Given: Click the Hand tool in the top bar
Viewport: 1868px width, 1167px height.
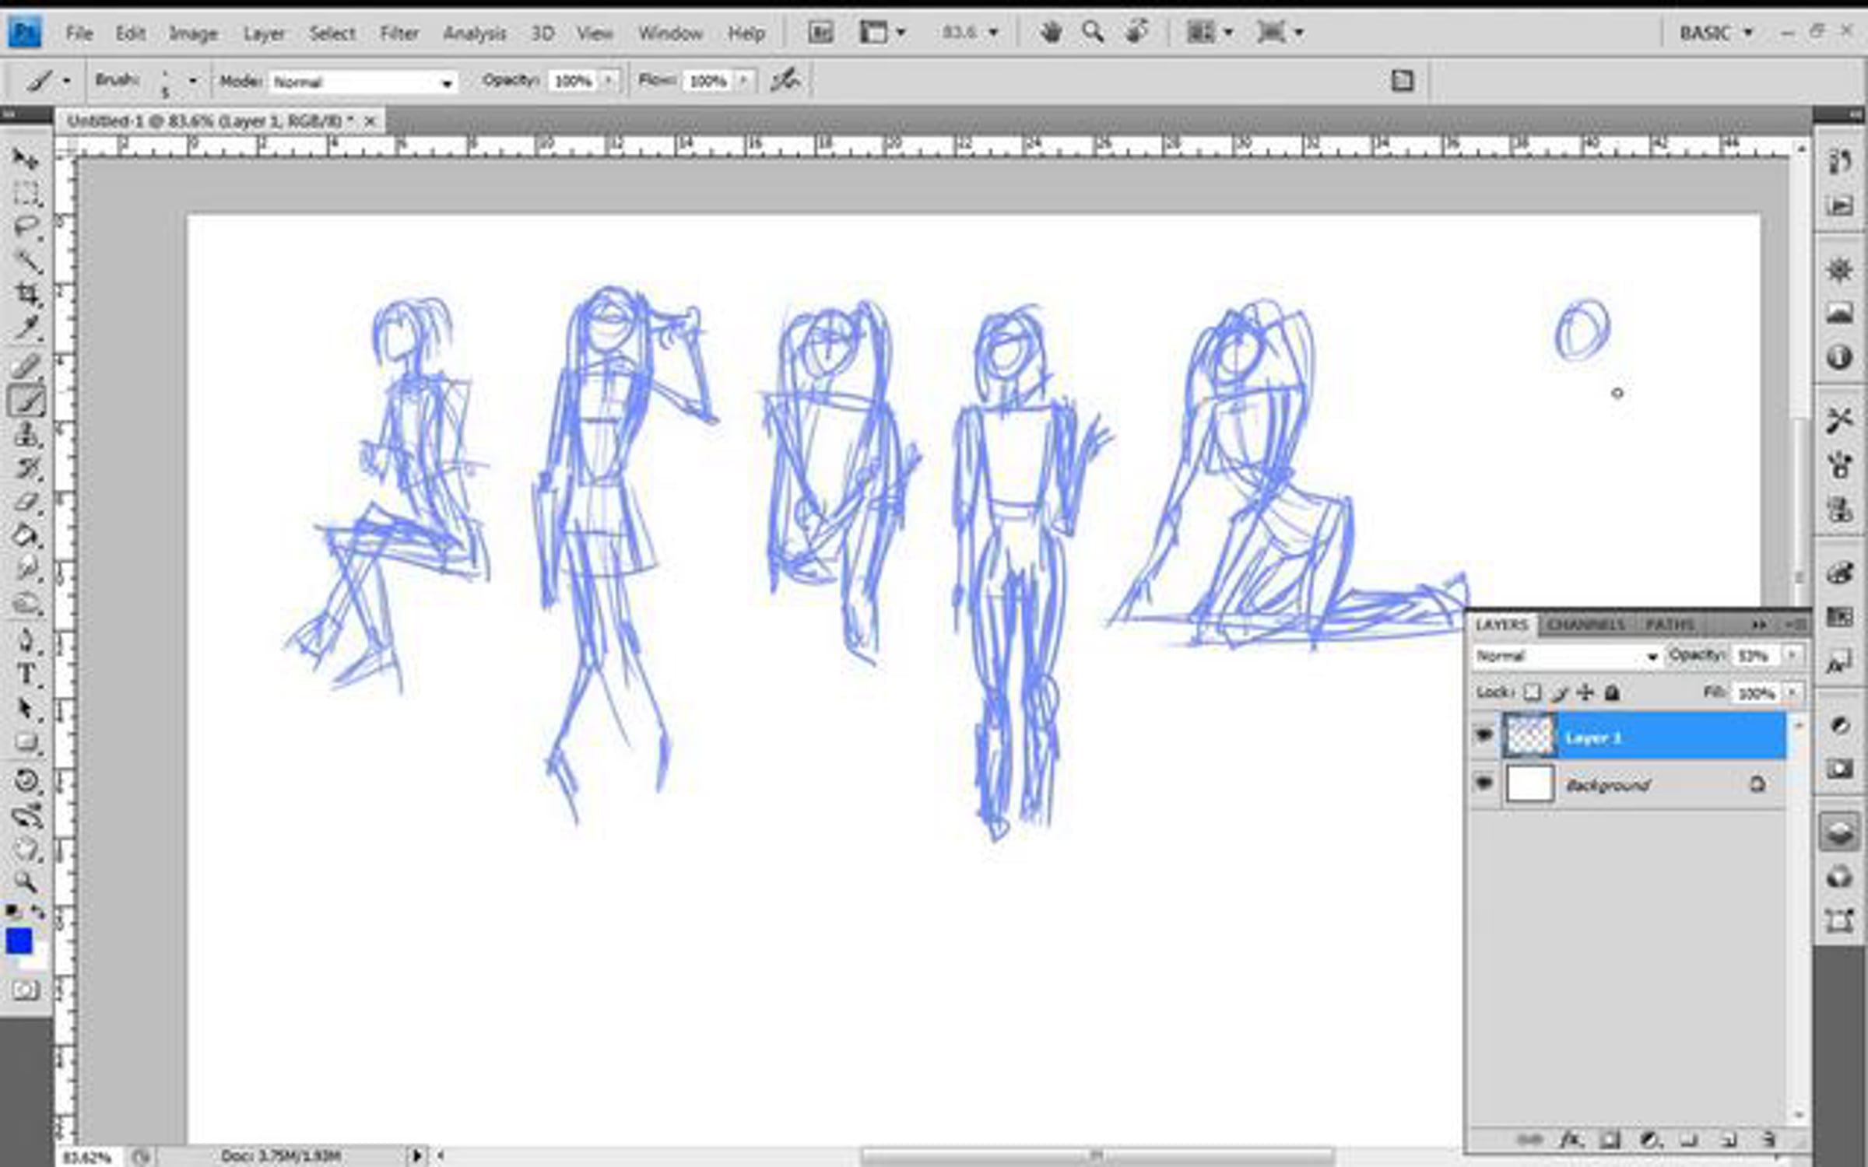Looking at the screenshot, I should click(1051, 33).
